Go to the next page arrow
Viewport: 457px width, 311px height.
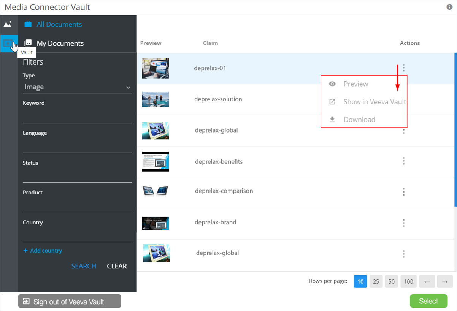click(x=445, y=281)
